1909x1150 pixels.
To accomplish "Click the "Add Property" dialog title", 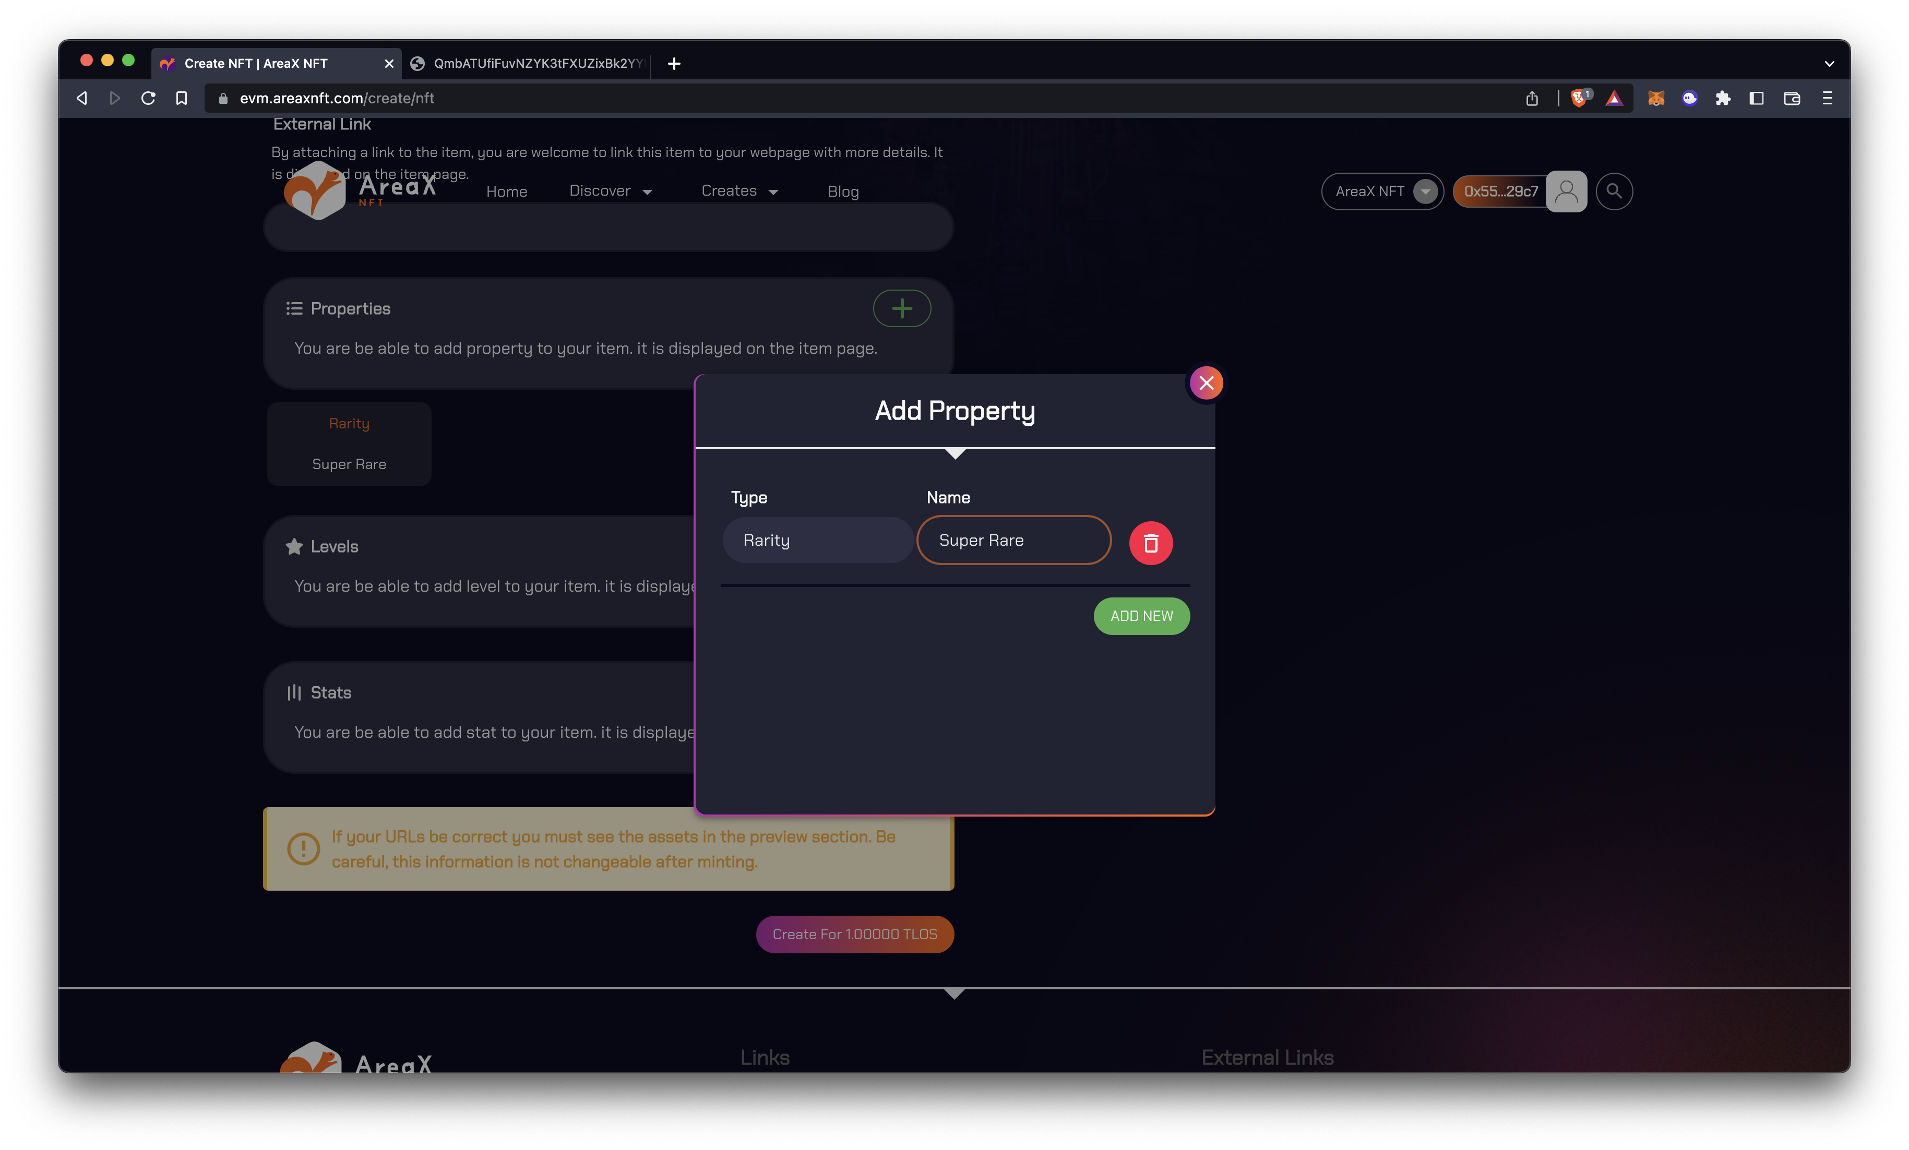I will pos(954,411).
